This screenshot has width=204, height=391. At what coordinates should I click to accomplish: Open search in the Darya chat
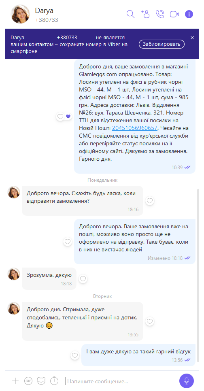tap(130, 14)
